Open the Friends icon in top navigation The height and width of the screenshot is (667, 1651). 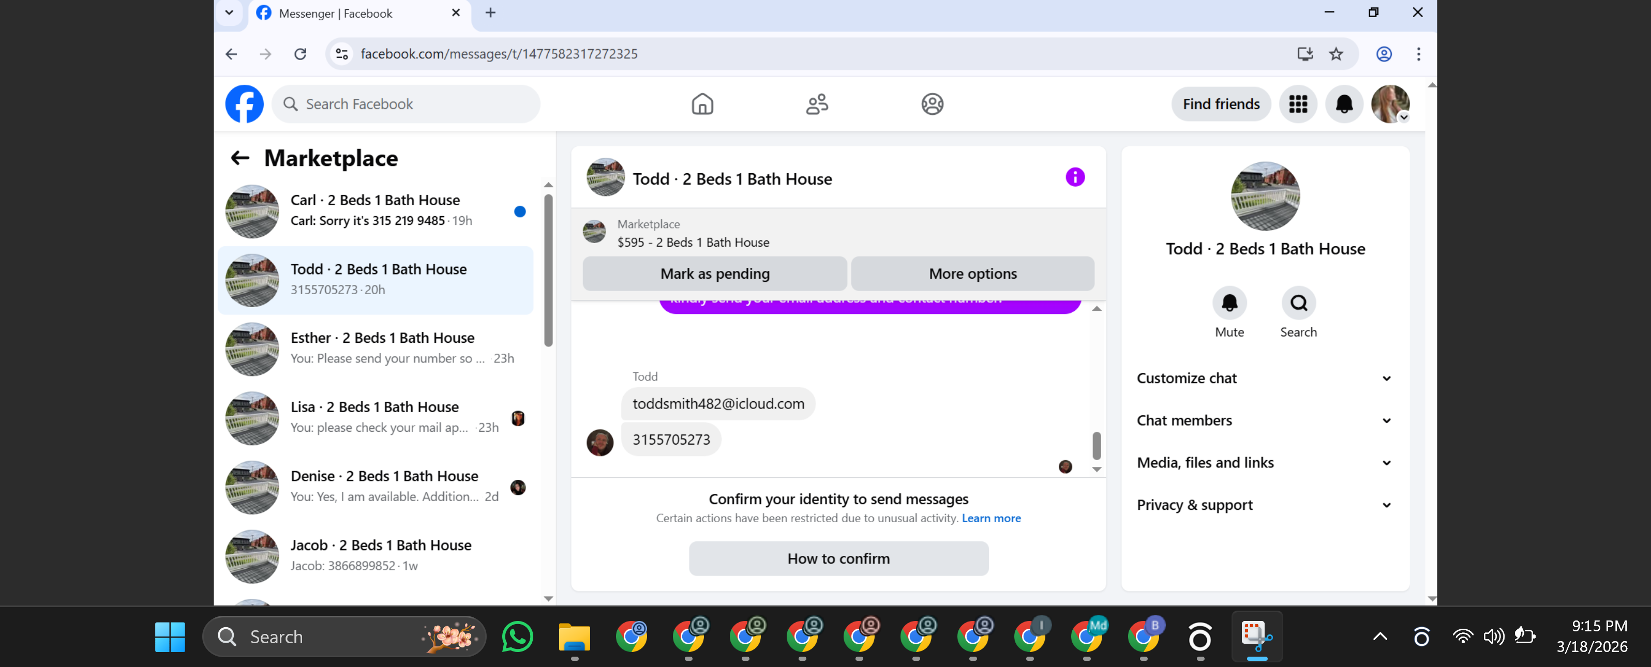tap(817, 104)
